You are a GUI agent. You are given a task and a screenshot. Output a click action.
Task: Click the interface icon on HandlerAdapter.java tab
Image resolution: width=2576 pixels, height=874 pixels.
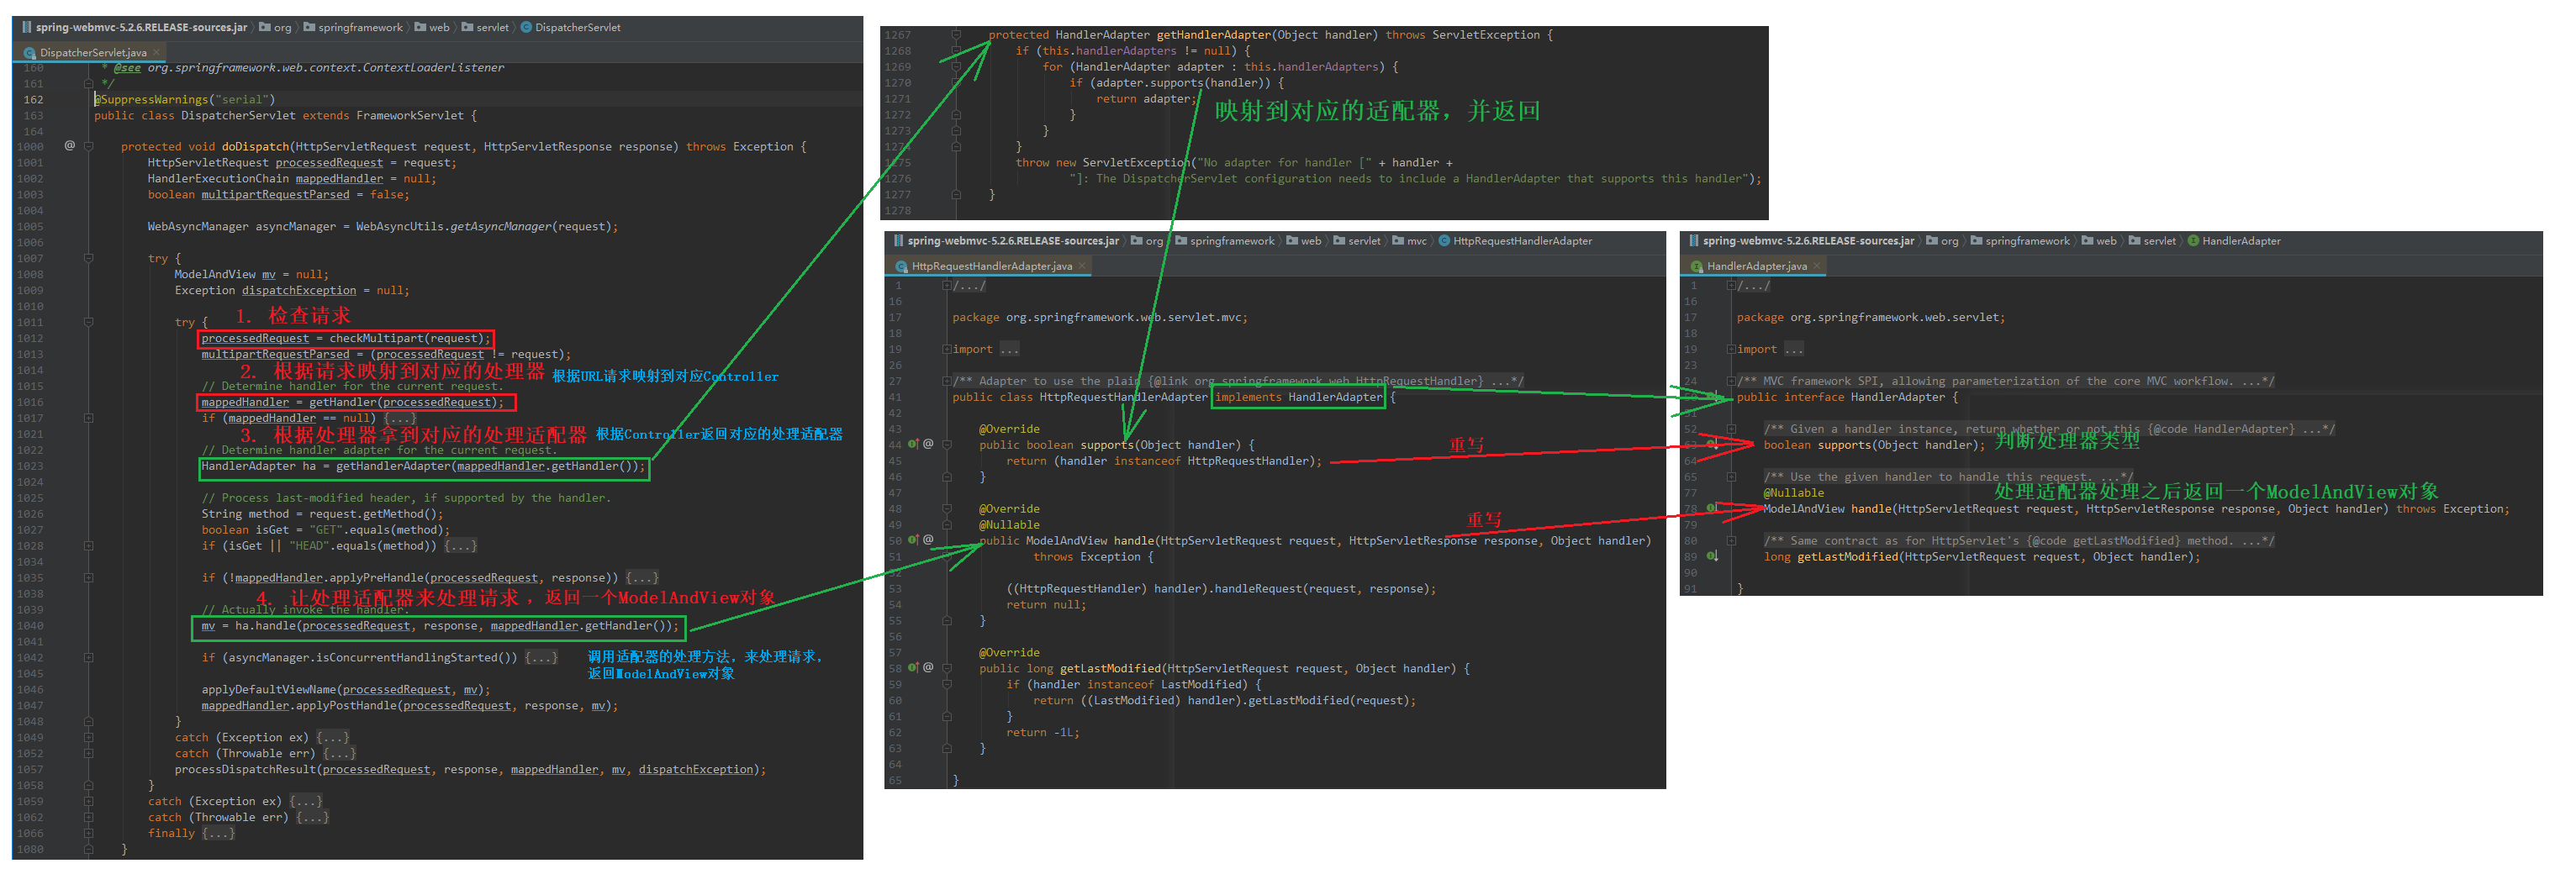(x=1696, y=267)
